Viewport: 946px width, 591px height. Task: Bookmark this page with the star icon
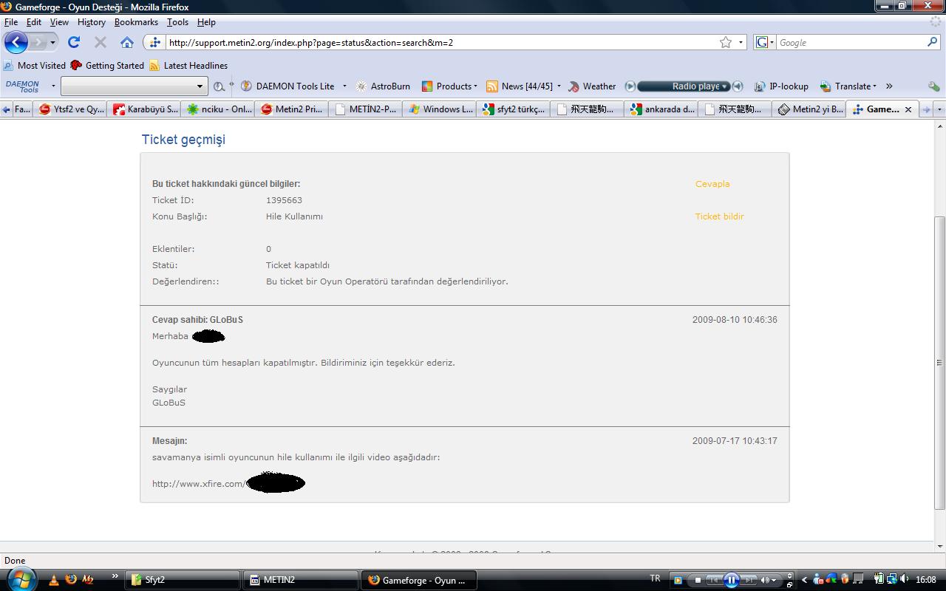[726, 42]
